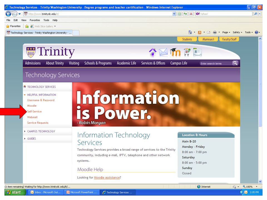Screen dimensions: 267x200
Task: Go forward with the browser Forward arrow
Action: tap(14, 14)
